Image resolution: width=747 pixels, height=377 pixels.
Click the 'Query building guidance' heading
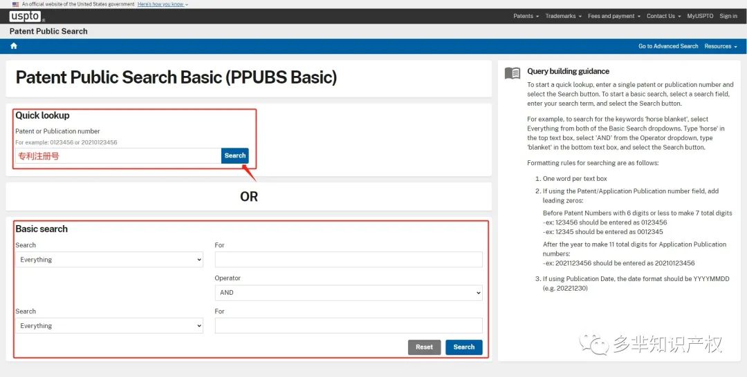tap(568, 71)
